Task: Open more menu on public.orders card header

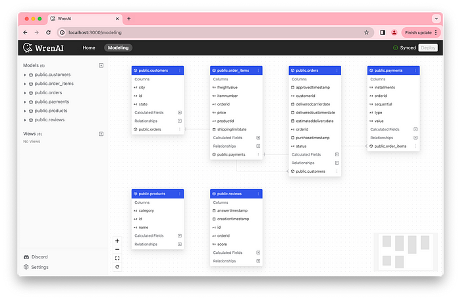Action: 337,71
